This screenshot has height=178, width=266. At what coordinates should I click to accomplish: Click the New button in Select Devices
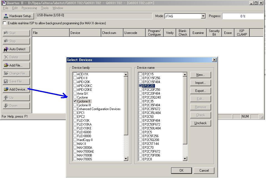click(201, 75)
